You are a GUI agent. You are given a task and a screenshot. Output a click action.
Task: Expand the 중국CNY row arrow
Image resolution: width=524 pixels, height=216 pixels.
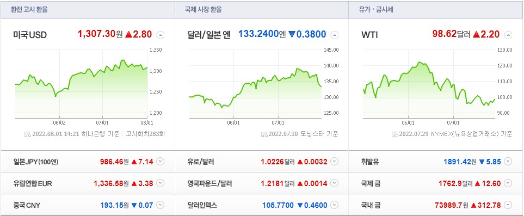pos(161,205)
